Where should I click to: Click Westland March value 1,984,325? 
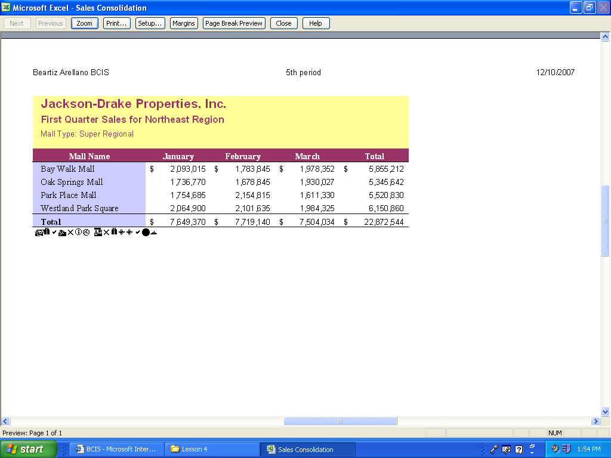coord(317,208)
